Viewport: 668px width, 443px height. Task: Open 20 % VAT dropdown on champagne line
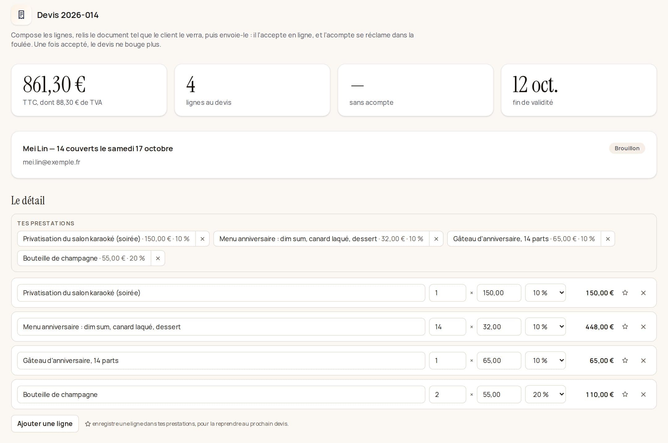pos(546,394)
